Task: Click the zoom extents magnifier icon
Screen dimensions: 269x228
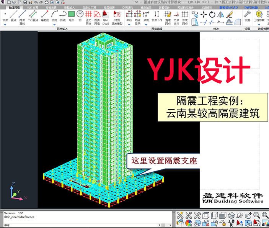Action: tap(257, 215)
